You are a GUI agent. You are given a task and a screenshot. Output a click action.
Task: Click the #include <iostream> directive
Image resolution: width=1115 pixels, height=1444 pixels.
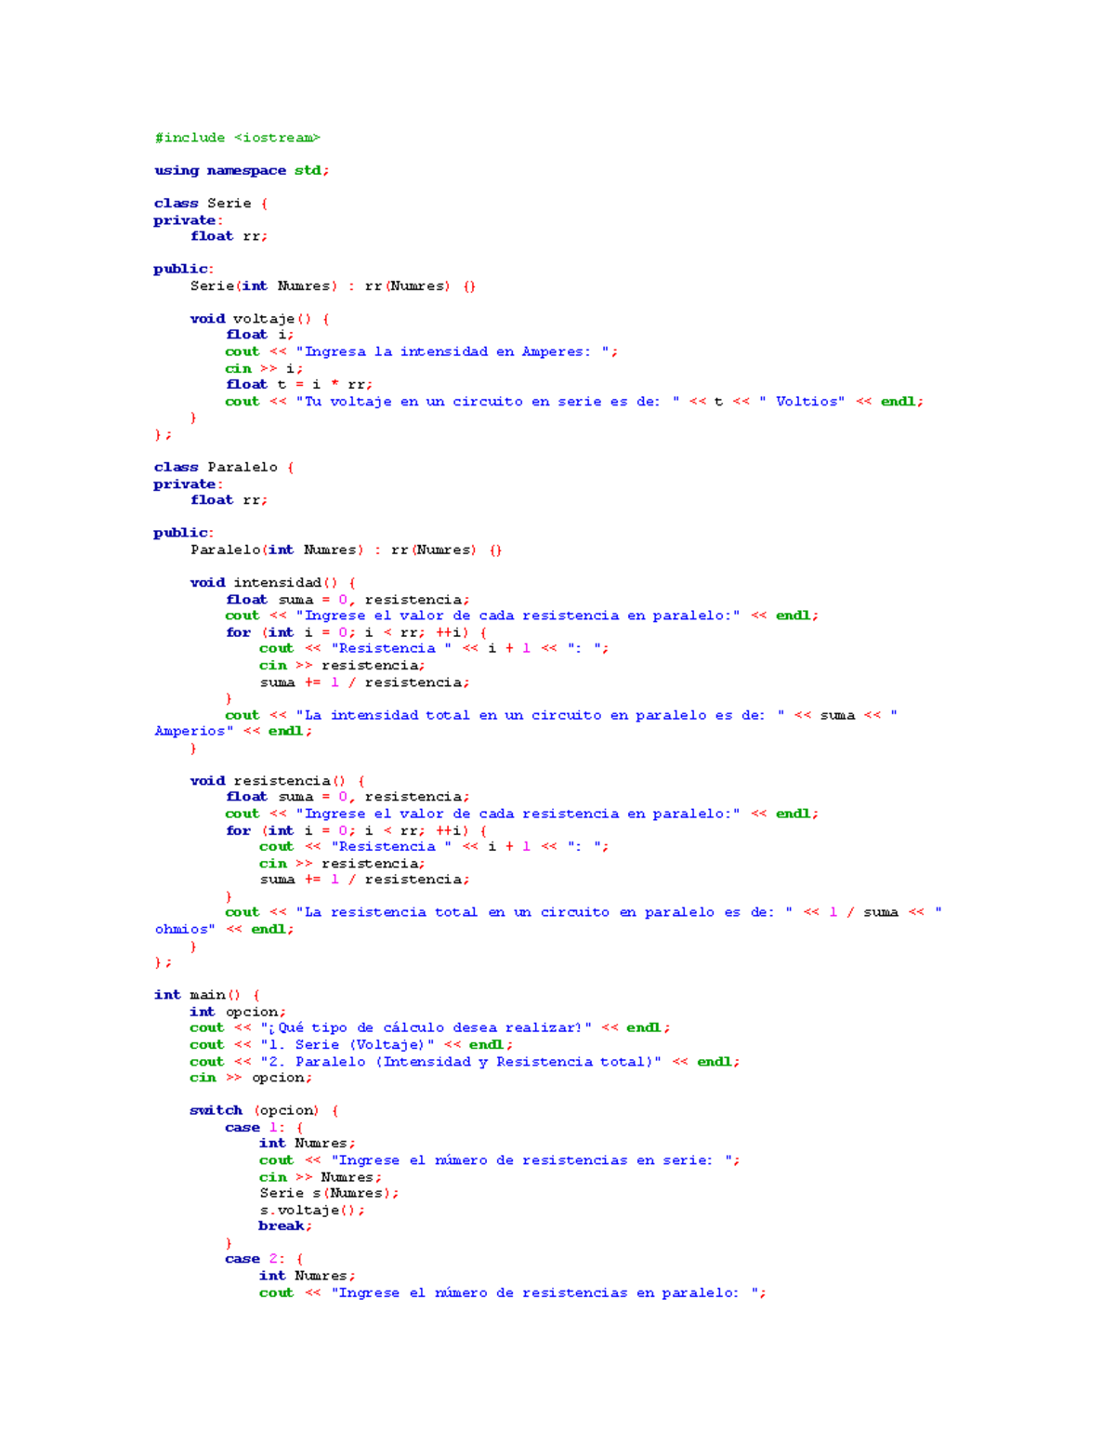(238, 137)
